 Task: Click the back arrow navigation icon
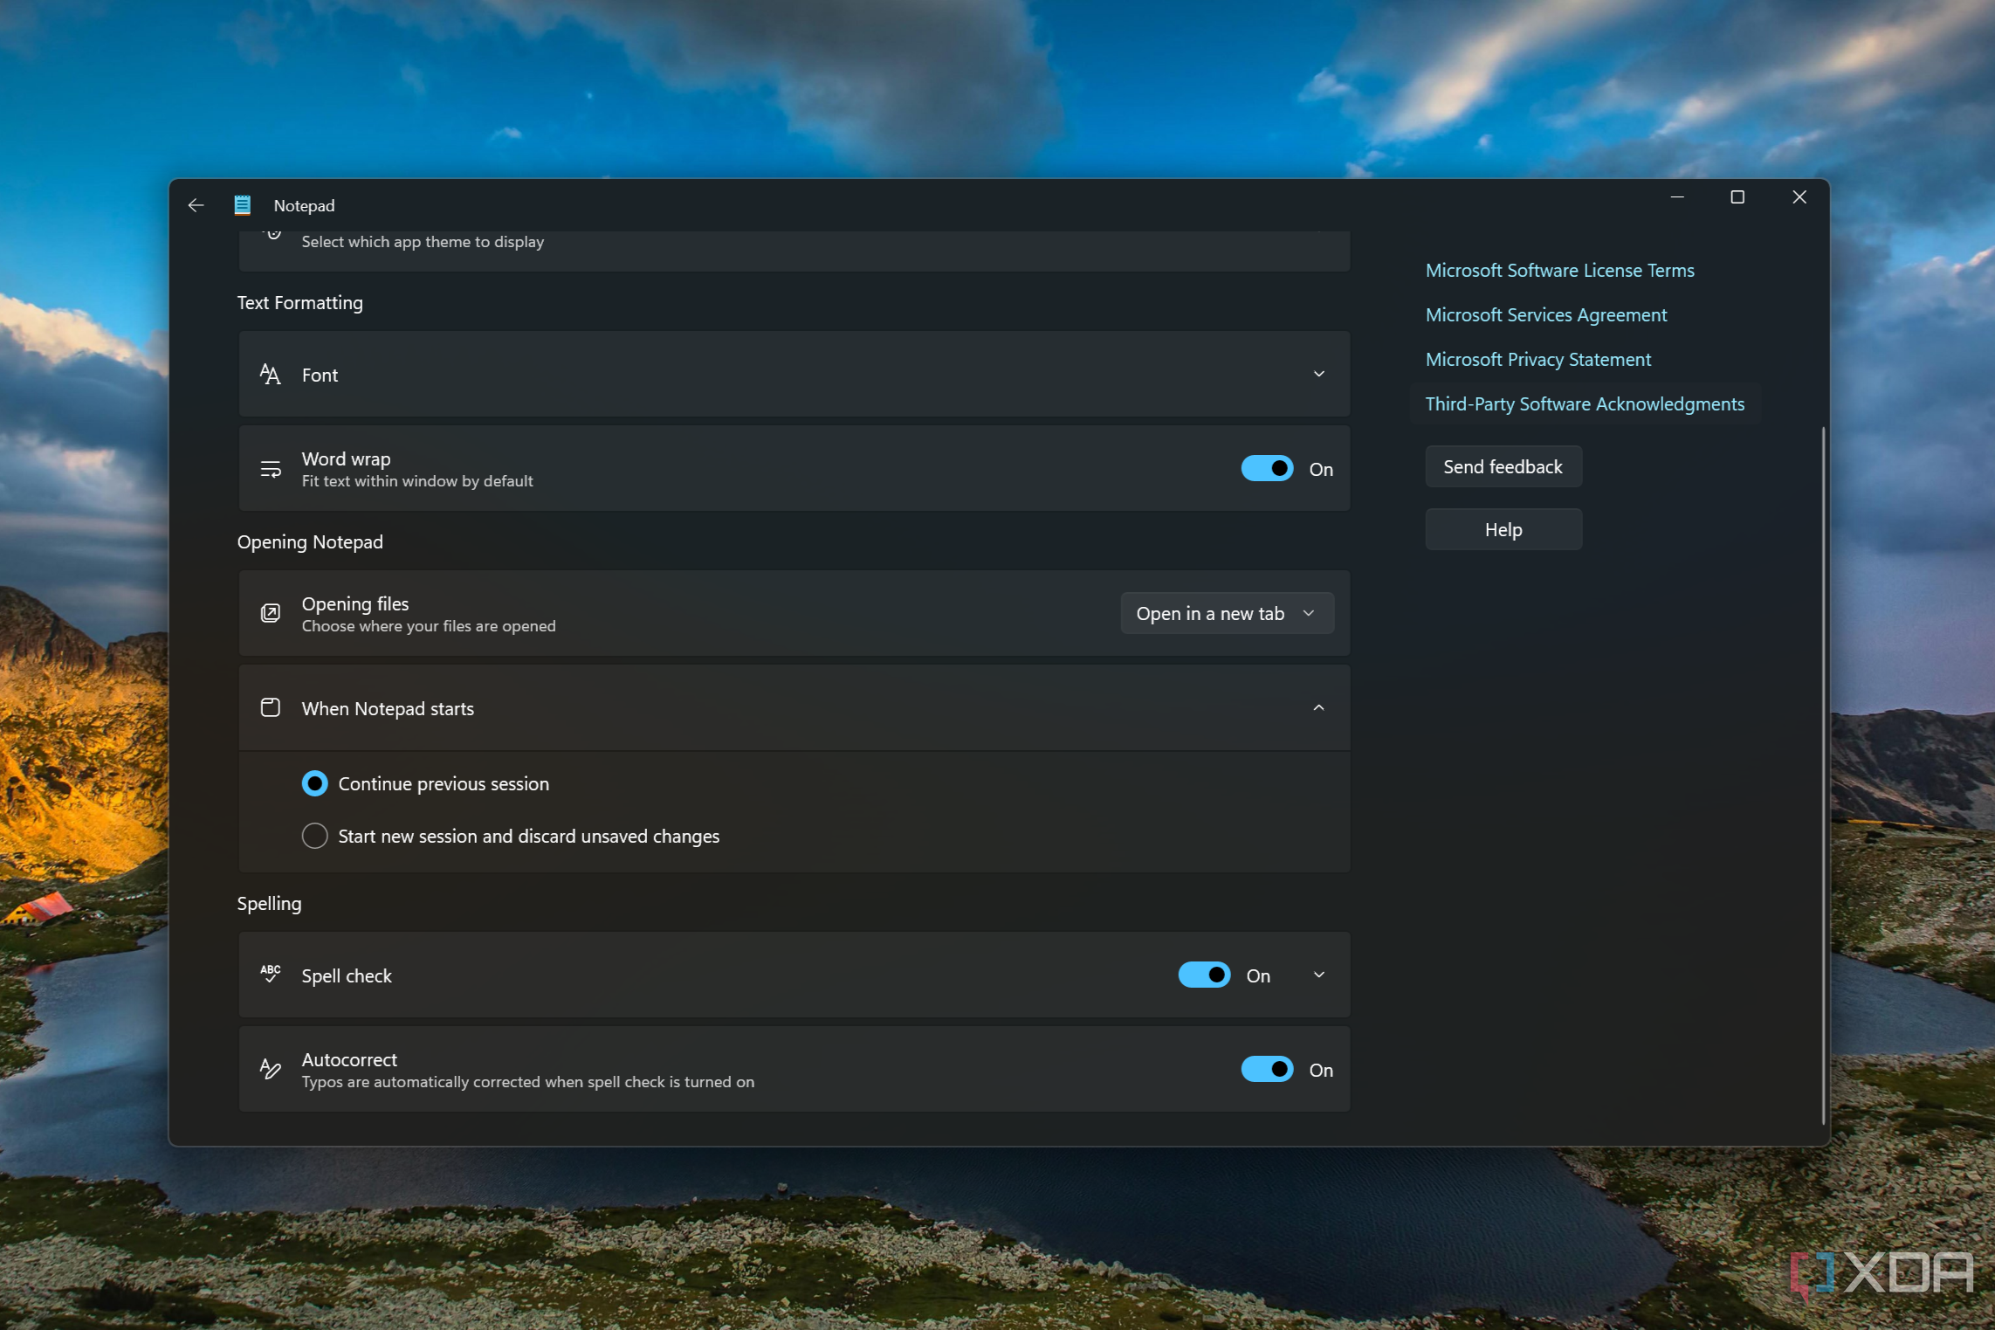point(196,205)
